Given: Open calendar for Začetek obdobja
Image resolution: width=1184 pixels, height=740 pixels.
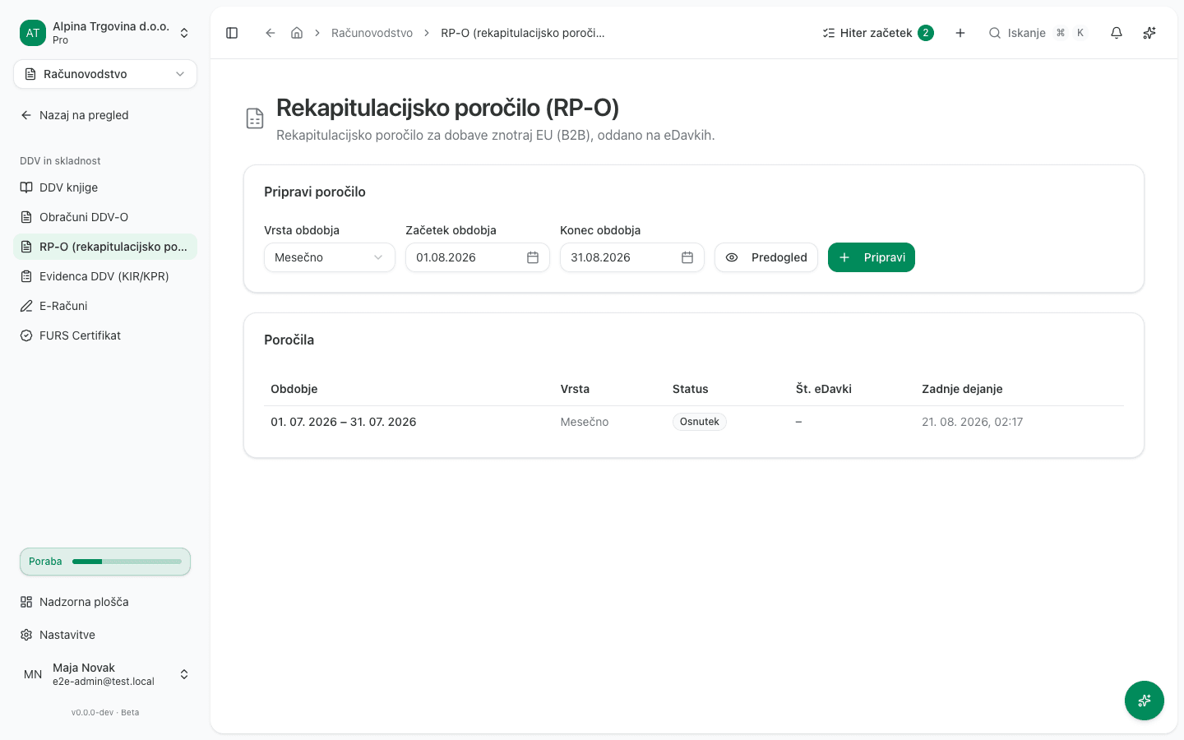Looking at the screenshot, I should [x=533, y=257].
